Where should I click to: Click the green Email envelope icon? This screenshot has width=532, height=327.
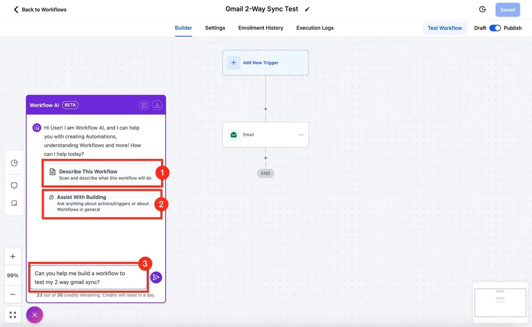[x=234, y=135]
